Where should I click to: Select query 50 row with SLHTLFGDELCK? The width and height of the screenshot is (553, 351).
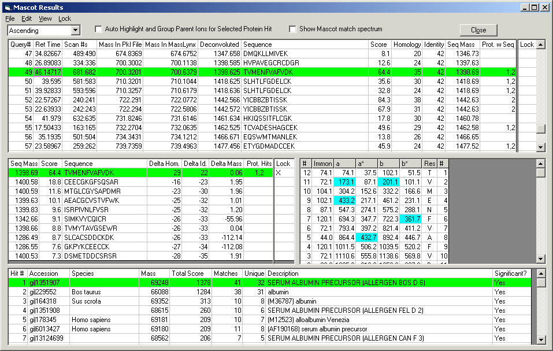pyautogui.click(x=262, y=82)
